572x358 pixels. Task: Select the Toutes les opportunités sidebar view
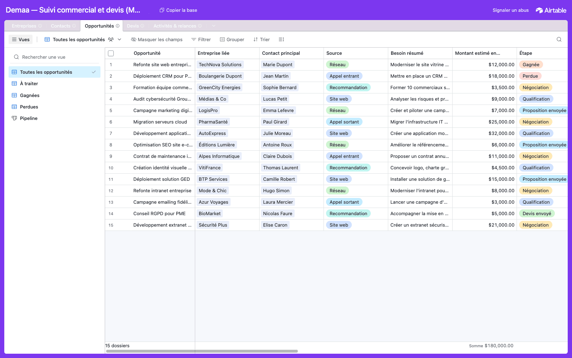[x=54, y=72]
